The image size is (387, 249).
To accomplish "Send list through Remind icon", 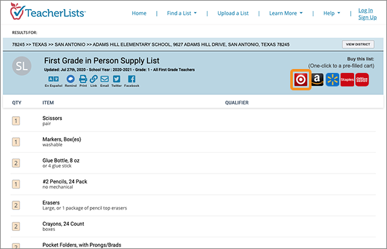I will coord(70,81).
